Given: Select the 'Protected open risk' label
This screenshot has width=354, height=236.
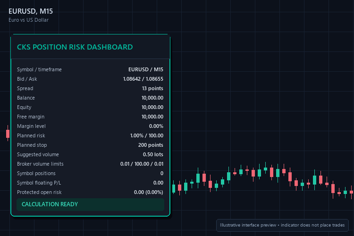Looking at the screenshot, I should pos(39,193).
